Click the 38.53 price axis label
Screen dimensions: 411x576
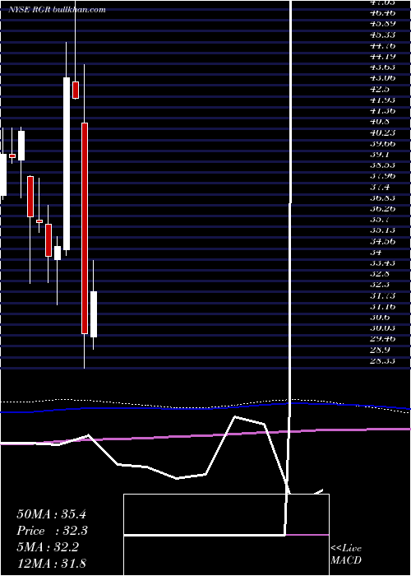click(384, 165)
